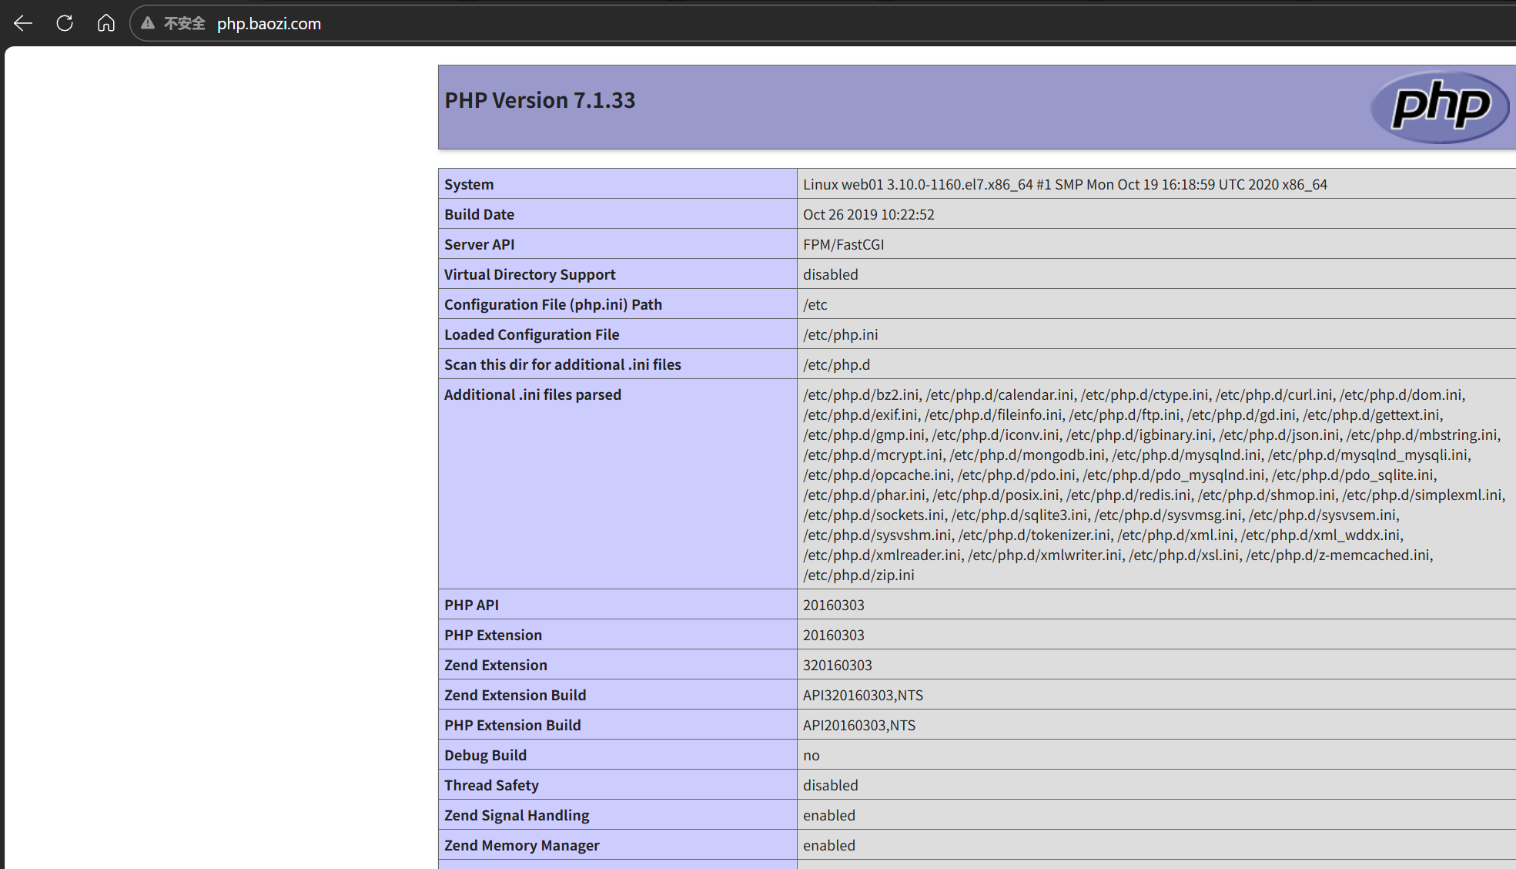Viewport: 1516px width, 869px height.
Task: Click the FPM/FastCGI Server API value
Action: coord(843,244)
